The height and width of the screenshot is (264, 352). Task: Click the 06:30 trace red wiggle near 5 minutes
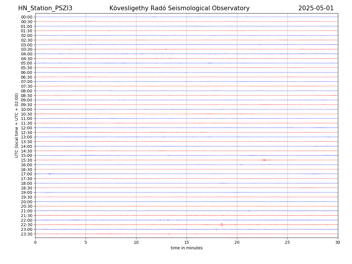pos(89,77)
